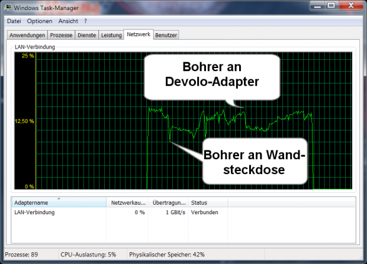Maximize the Task-Manager window
This screenshot has width=367, height=264.
tap(331, 5)
